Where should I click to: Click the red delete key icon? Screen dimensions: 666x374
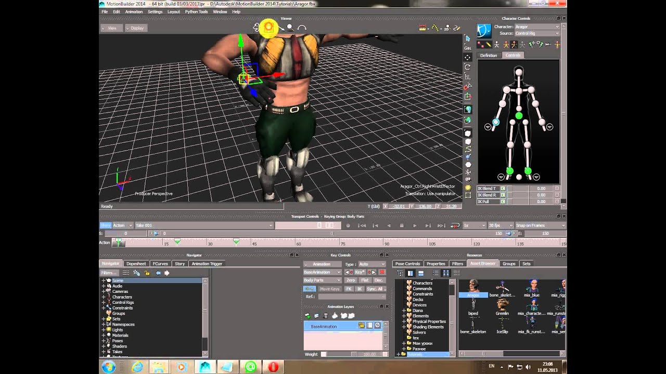pyautogui.click(x=382, y=272)
